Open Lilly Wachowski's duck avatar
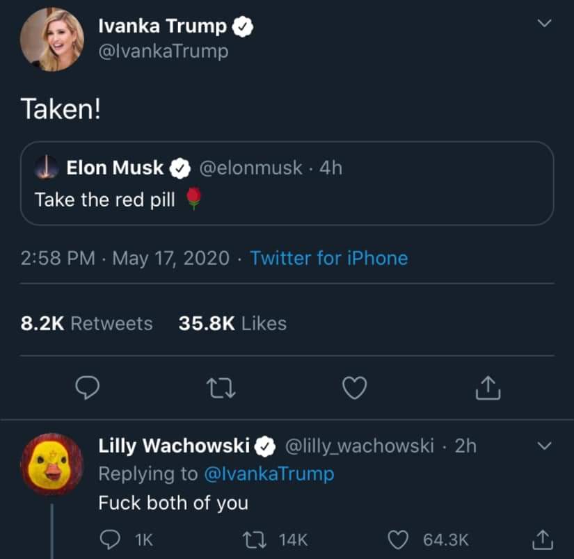Viewport: 574px width, 559px height. pyautogui.click(x=52, y=464)
